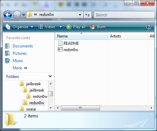157x131 pixels.
Task: Open recent pages dropdown beside Forward button
Action: (24, 15)
